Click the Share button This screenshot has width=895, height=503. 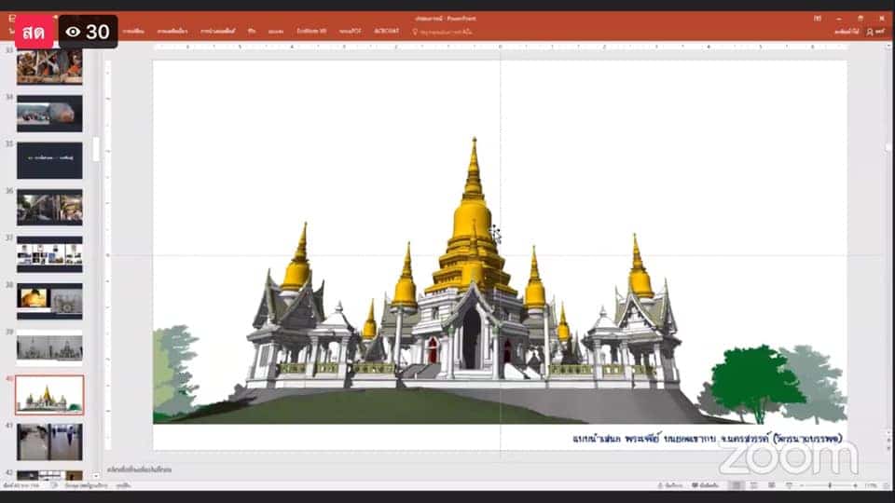tap(875, 32)
